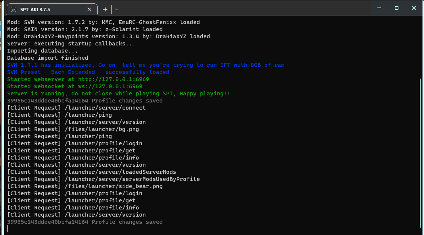Click the 'Mod: SAIN version: 2.1.7' line
The height and width of the screenshot is (235, 424).
pos(85,29)
